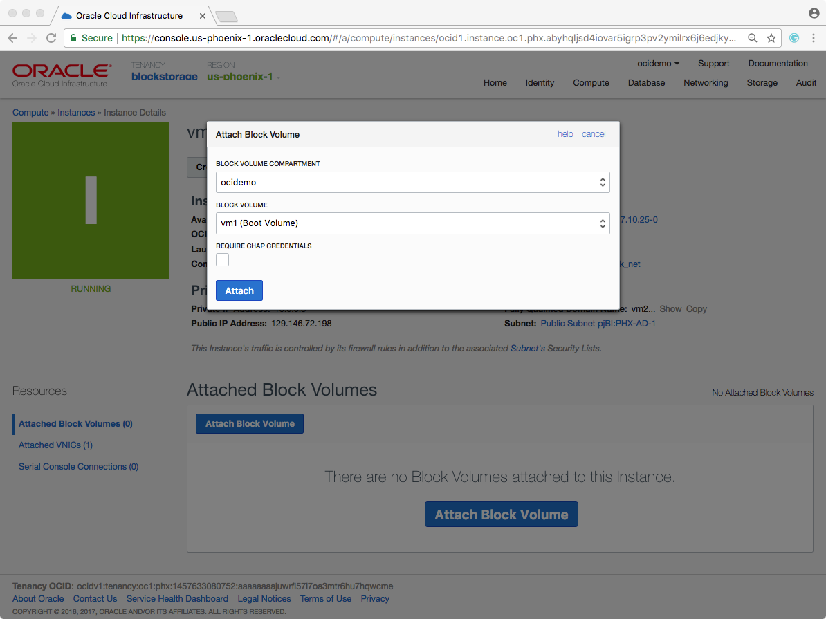This screenshot has height=619, width=826.
Task: Click the browser back arrow
Action: pyautogui.click(x=12, y=38)
